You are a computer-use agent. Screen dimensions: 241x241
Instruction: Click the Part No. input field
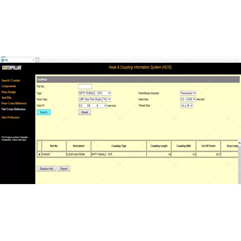click(85, 86)
